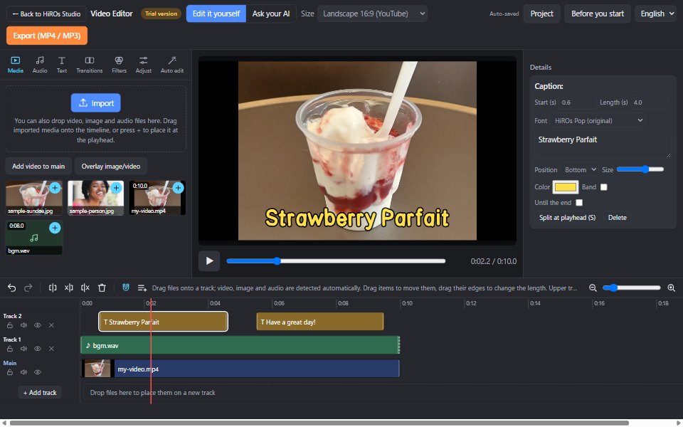Open the Text tab
The width and height of the screenshot is (683, 427).
[62, 65]
